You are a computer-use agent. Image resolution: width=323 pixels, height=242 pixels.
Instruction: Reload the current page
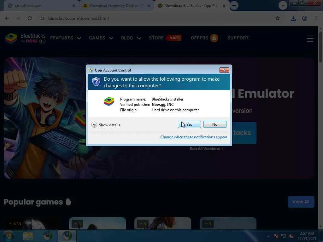coord(30,18)
